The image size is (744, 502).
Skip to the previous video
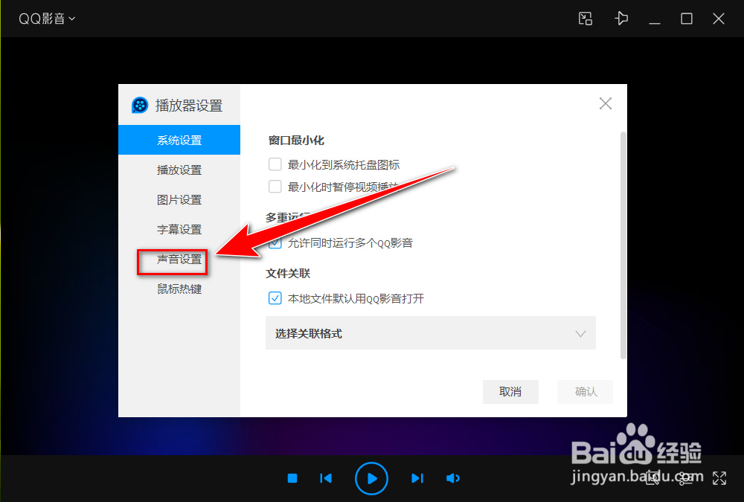[326, 478]
